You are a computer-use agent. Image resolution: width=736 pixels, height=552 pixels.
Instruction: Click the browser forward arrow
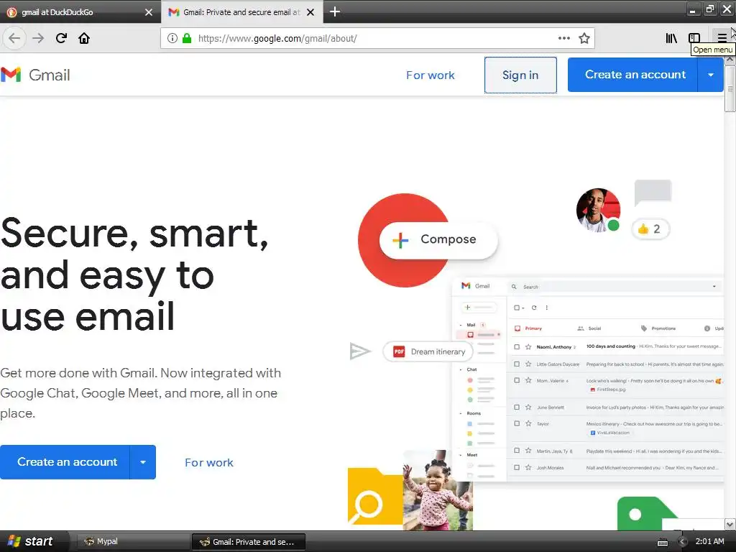pyautogui.click(x=38, y=38)
